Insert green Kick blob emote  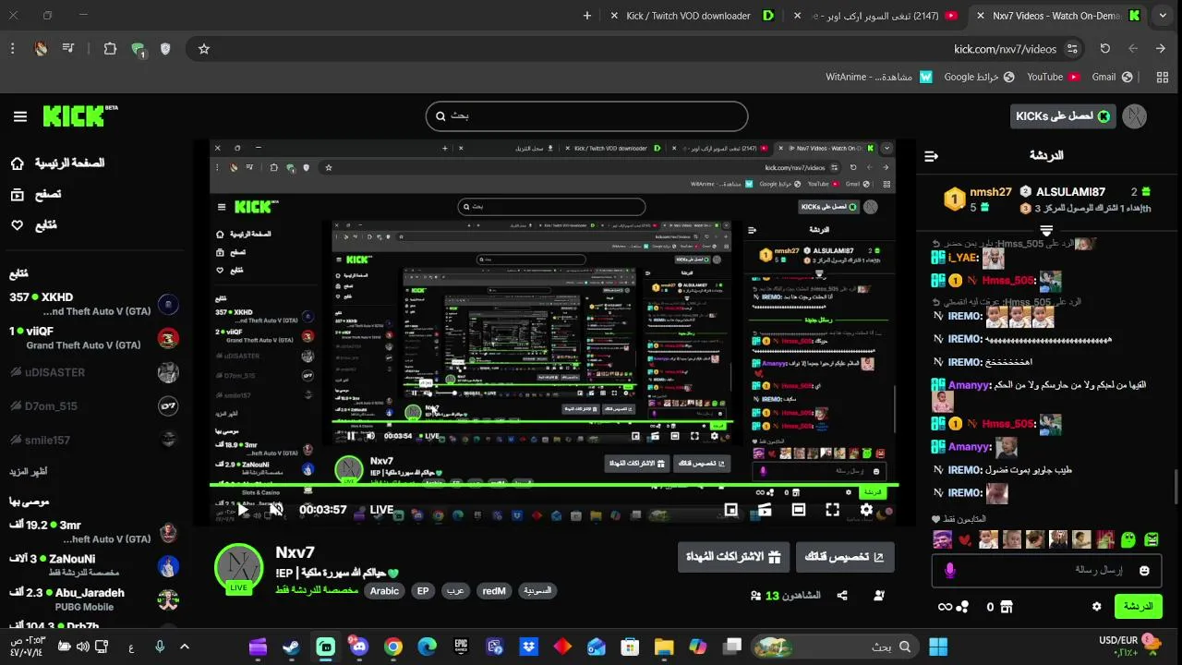pos(1128,538)
